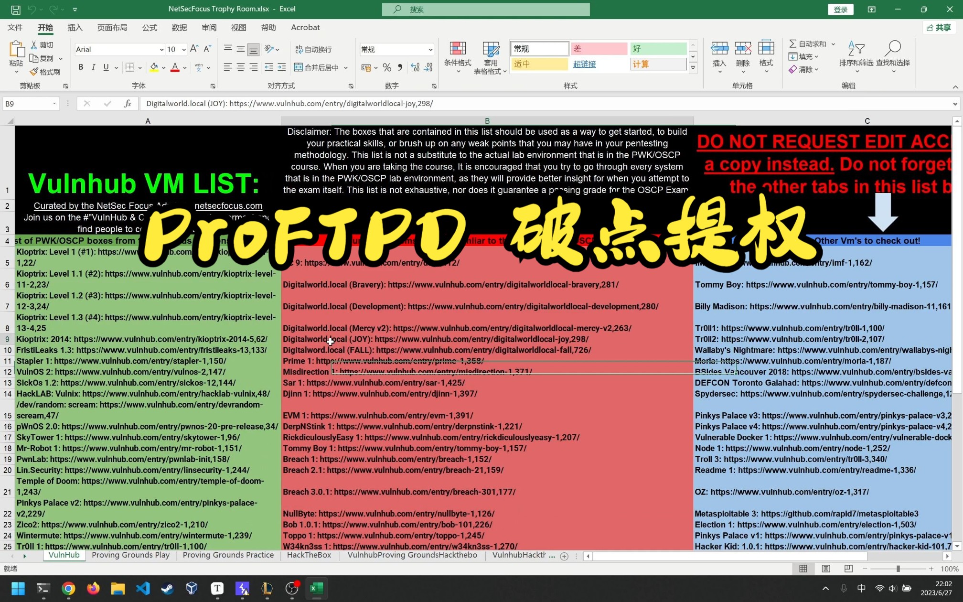Screen dimensions: 963x602
Task: Click the Login (登录) button
Action: pos(841,10)
